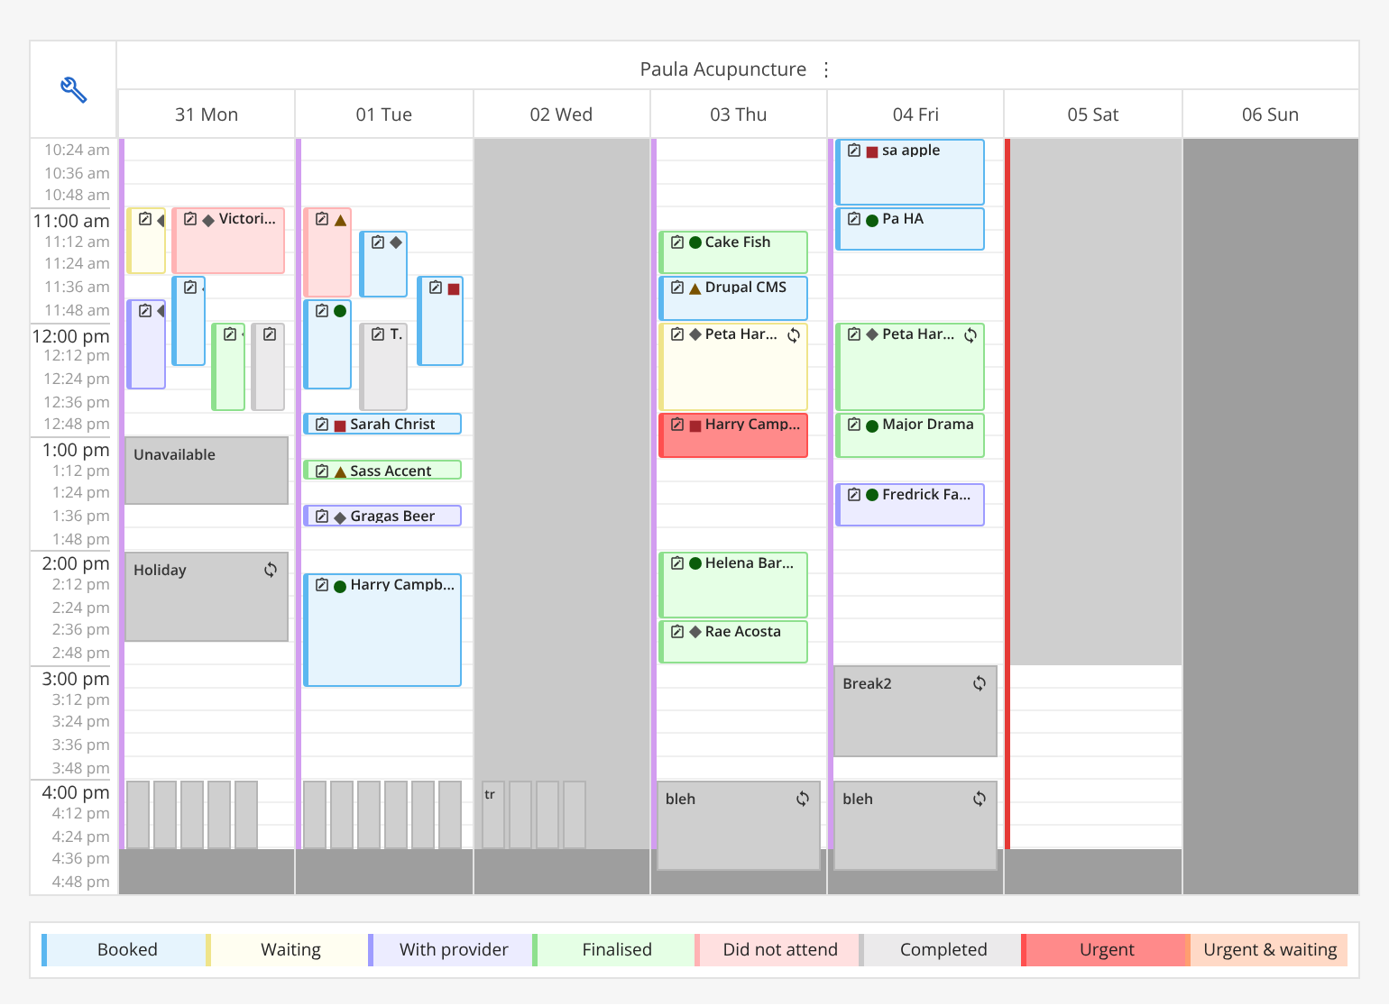Screen dimensions: 1389x1006
Task: Click the Urgent & waiting legend swatch
Action: coord(1266,950)
